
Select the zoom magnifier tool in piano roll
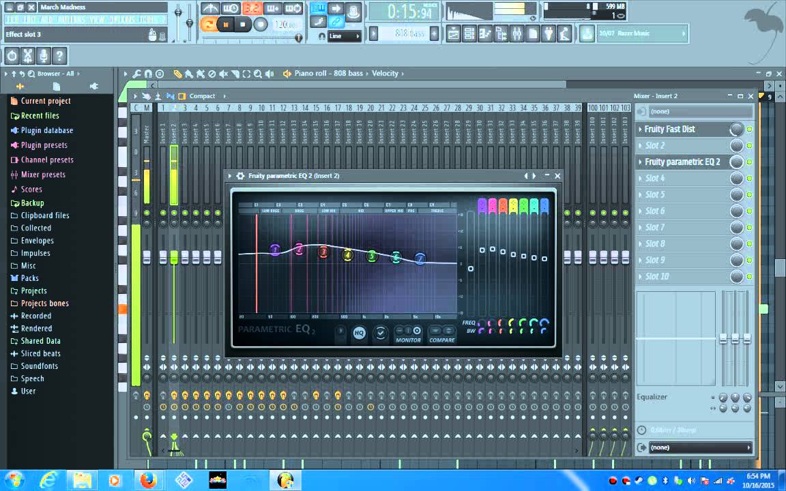point(258,74)
